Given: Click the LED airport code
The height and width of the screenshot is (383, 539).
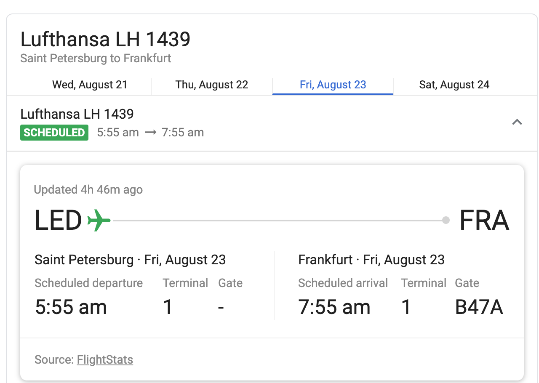Looking at the screenshot, I should [x=58, y=221].
